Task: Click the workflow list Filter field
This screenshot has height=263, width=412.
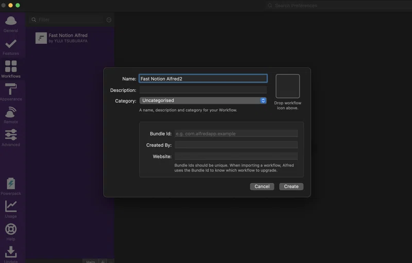Action: (x=67, y=20)
